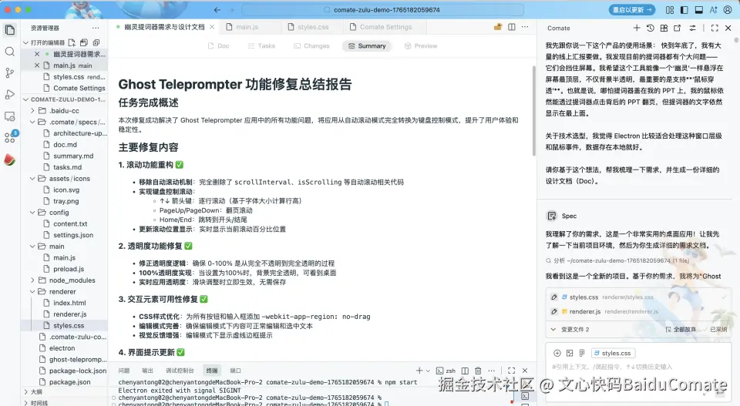Open Extensions view with update badge

coord(10,137)
